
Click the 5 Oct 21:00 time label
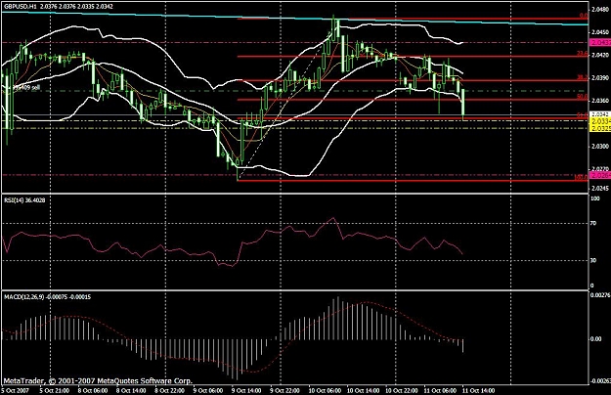point(55,391)
